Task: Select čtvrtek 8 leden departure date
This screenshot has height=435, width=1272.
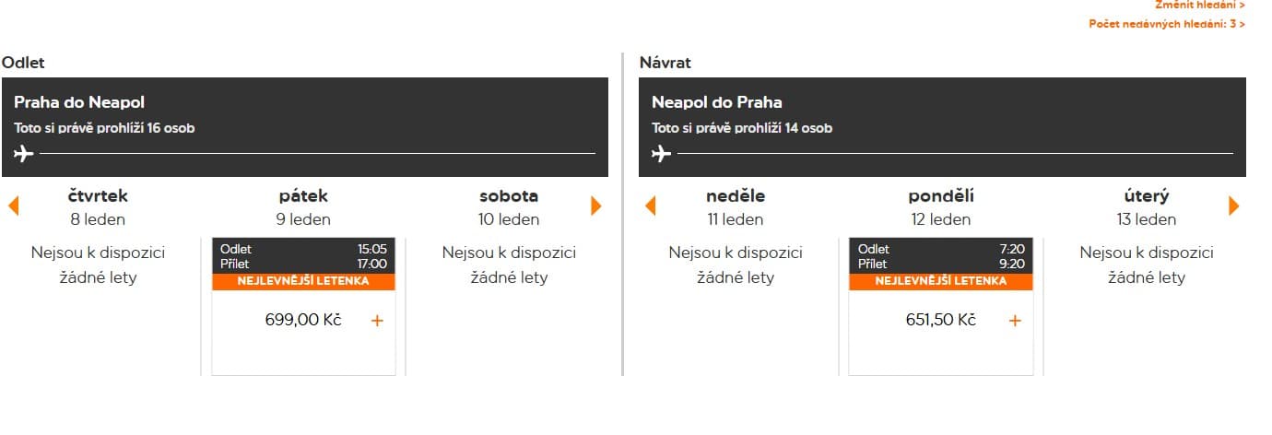Action: coord(98,207)
